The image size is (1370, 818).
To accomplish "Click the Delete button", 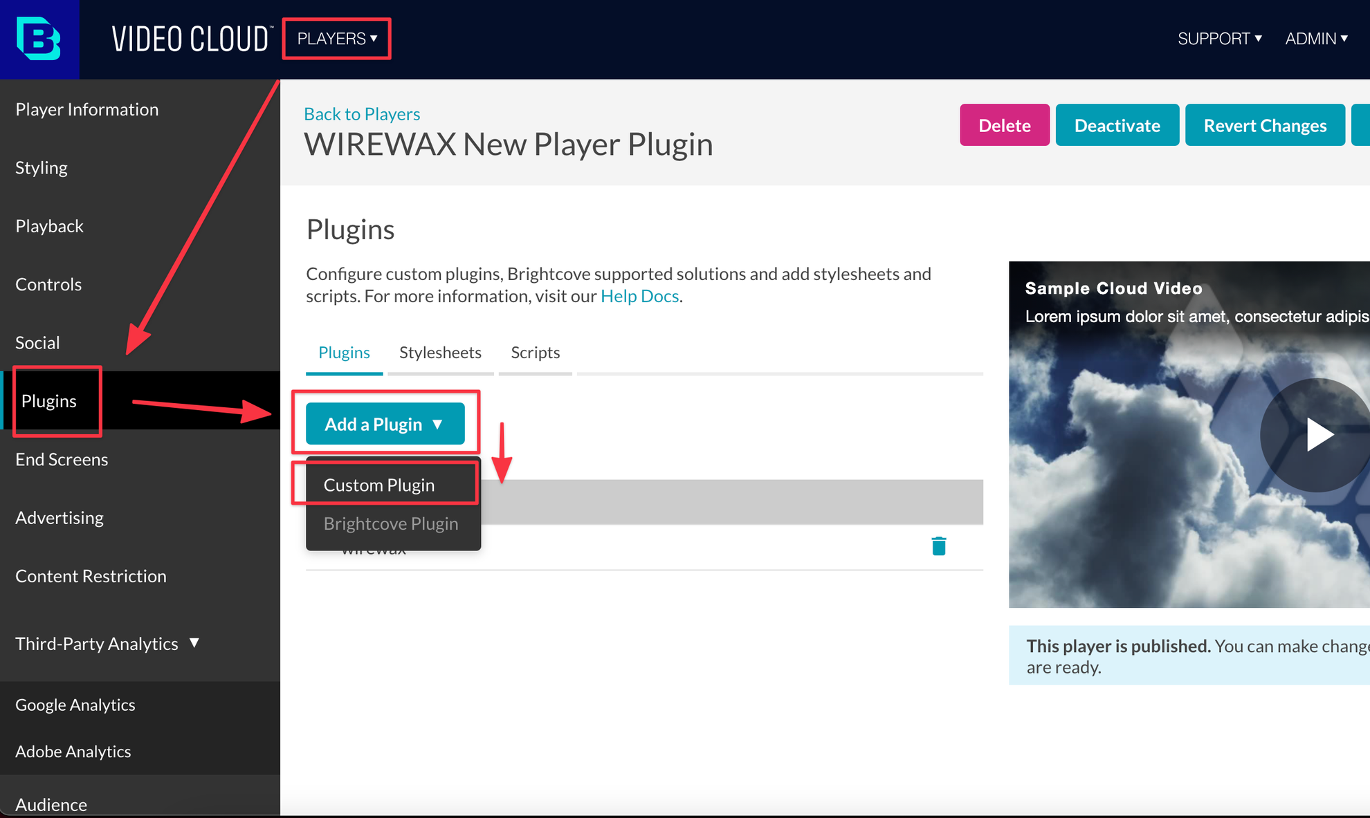I will 1005,125.
